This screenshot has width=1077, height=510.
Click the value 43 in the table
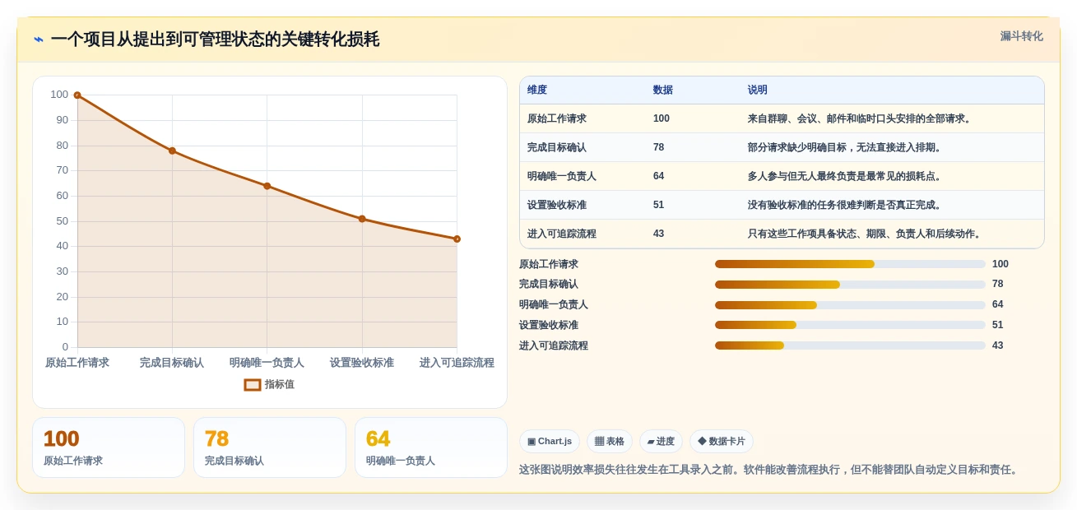[659, 234]
